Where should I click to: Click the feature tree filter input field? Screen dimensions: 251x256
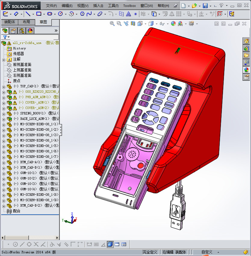coord(34,37)
